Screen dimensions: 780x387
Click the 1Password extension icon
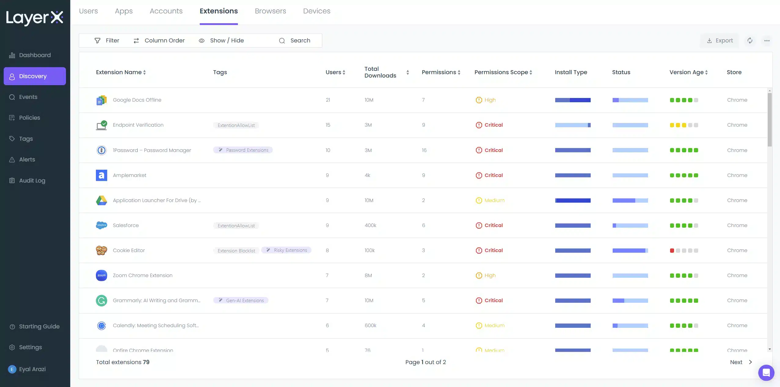tap(101, 150)
